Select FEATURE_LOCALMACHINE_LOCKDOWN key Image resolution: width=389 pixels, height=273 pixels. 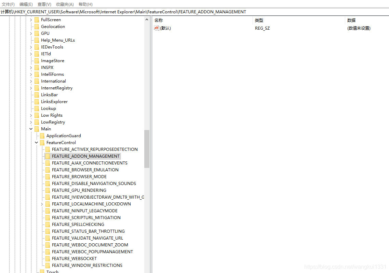tap(91, 204)
